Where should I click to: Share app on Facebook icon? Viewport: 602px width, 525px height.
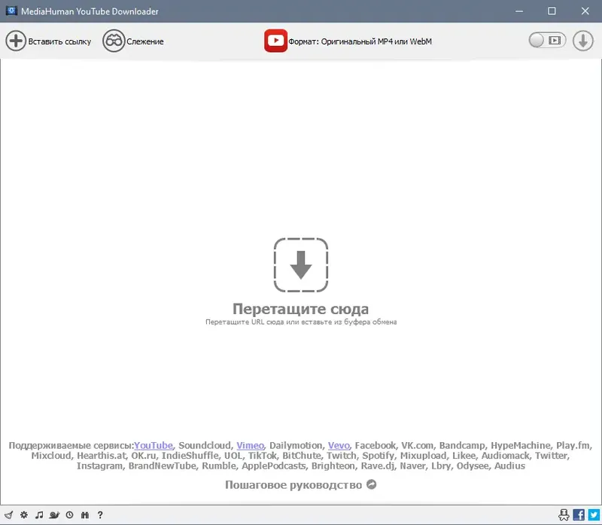[579, 515]
